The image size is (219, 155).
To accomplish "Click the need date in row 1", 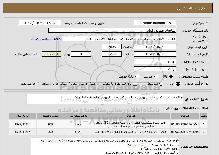I will click(x=22, y=124).
